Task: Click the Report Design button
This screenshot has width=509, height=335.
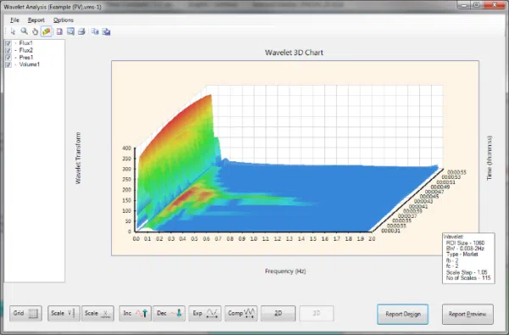Action: pos(403,314)
